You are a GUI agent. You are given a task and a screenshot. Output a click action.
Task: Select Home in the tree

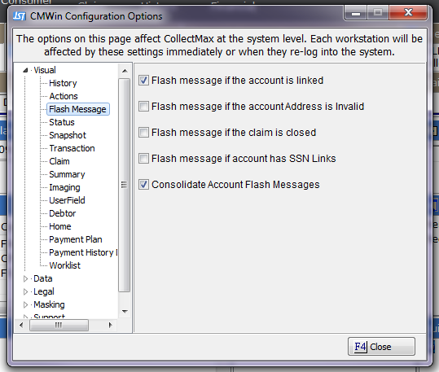click(60, 226)
